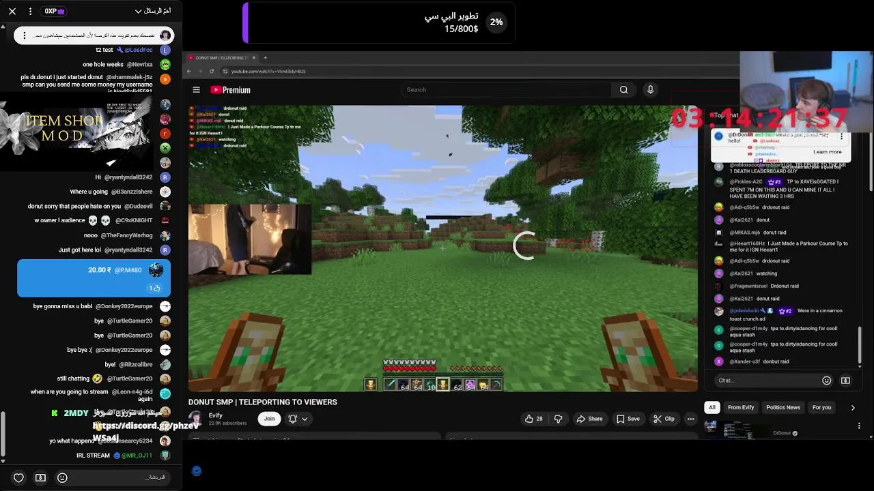
Task: Open the suggested video's three-dot menu
Action: (859, 426)
